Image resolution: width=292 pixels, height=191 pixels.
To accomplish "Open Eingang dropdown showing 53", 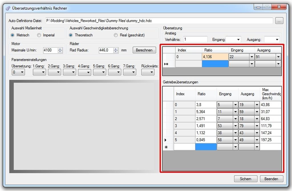I will 235,126.
